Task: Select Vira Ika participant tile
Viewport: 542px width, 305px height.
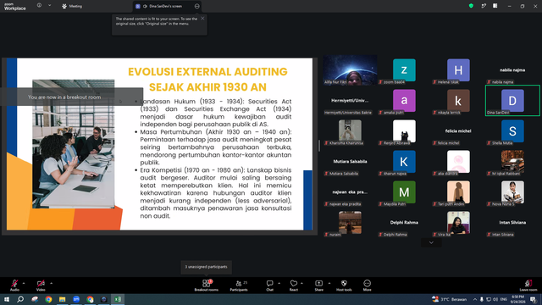Action: point(458,222)
